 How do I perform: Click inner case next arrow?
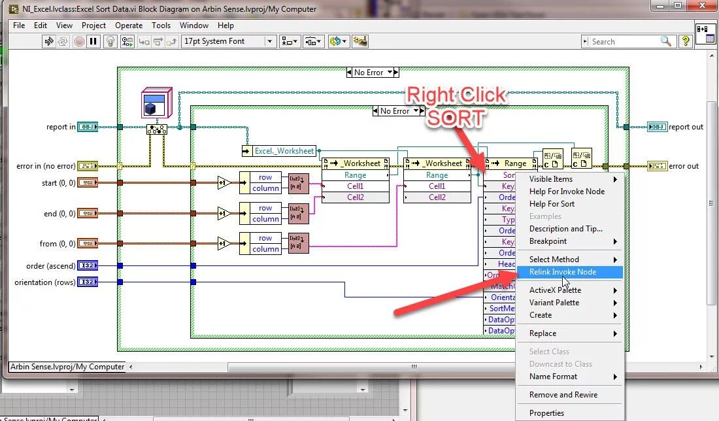coord(422,111)
